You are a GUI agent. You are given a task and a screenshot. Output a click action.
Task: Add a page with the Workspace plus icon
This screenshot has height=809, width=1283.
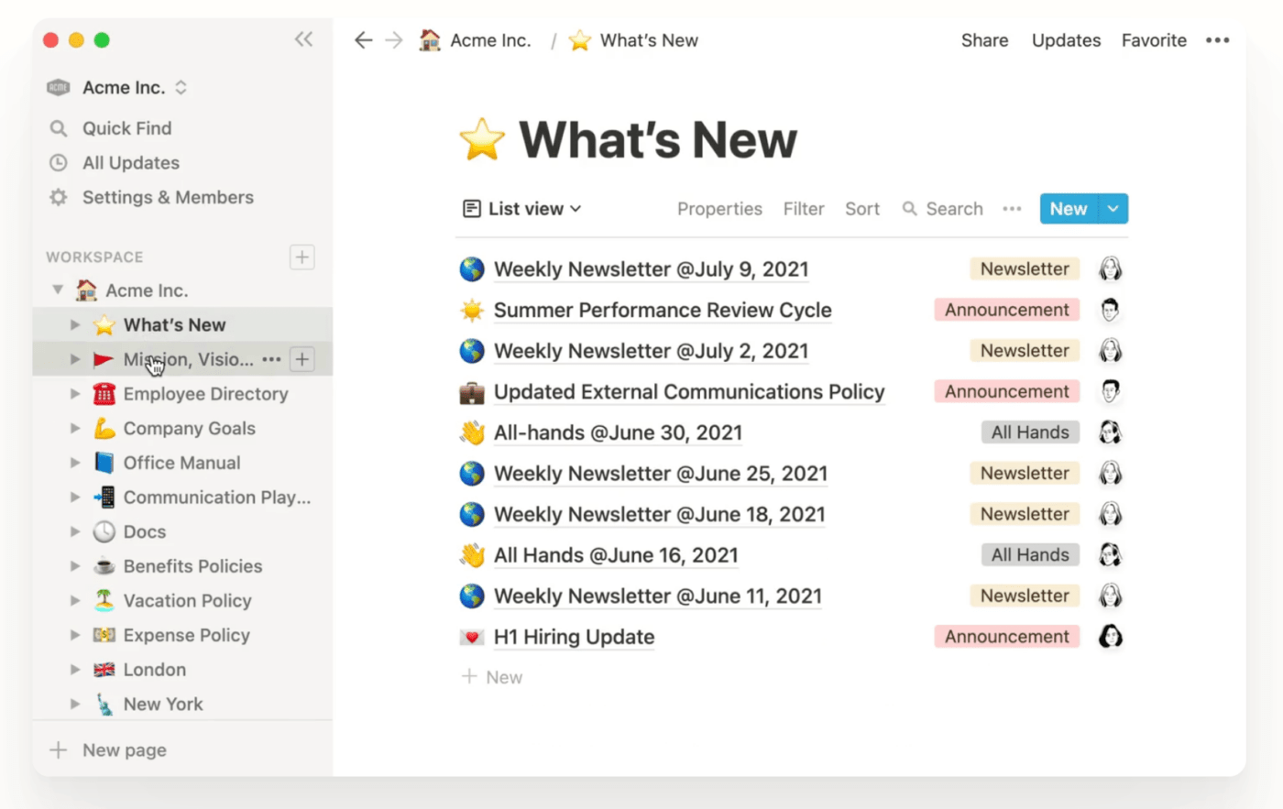point(302,257)
